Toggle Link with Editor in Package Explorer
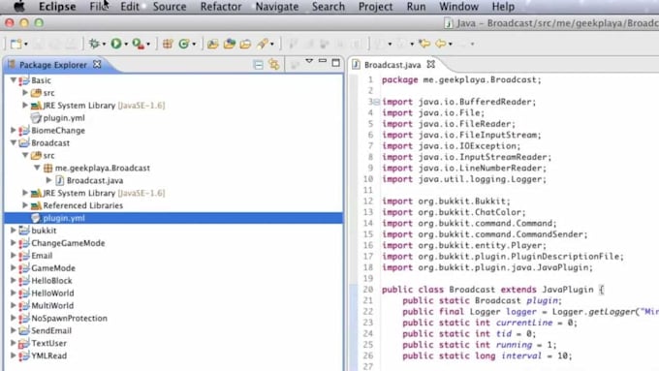The width and height of the screenshot is (659, 371). [274, 64]
